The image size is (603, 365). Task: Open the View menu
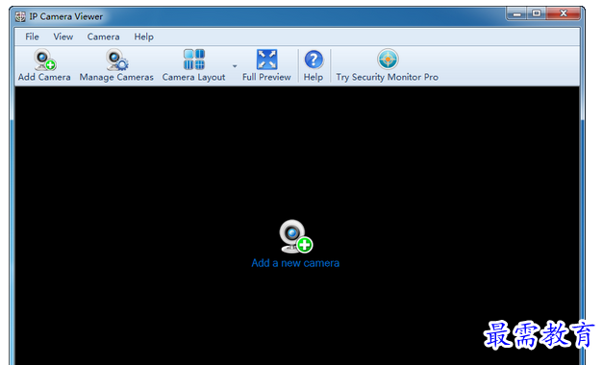point(63,36)
